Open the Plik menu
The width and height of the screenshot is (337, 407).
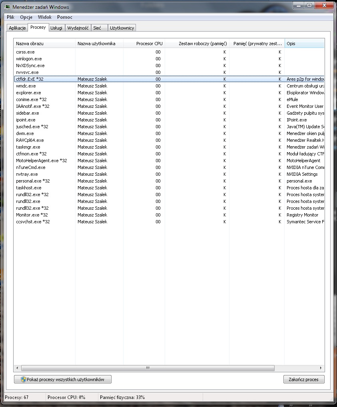coord(10,17)
